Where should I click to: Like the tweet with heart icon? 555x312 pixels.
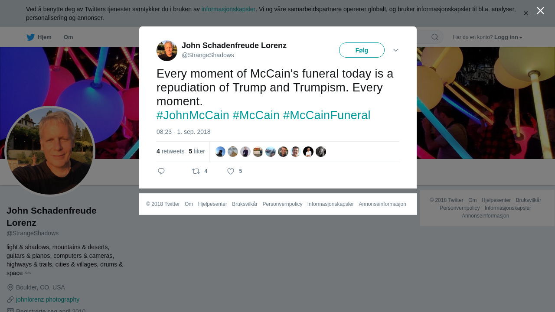(x=231, y=171)
